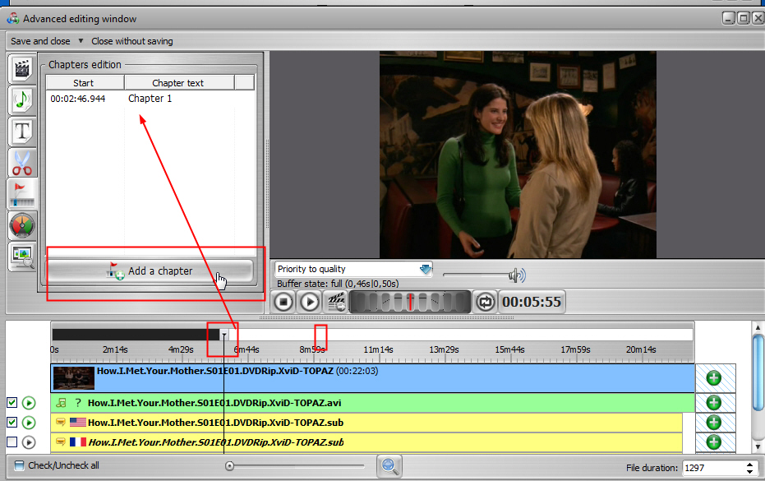Uncheck the English subtitle track checkbox
This screenshot has width=765, height=481.
[12, 423]
